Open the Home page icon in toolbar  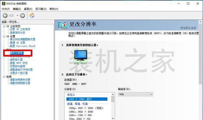[x=32, y=15]
